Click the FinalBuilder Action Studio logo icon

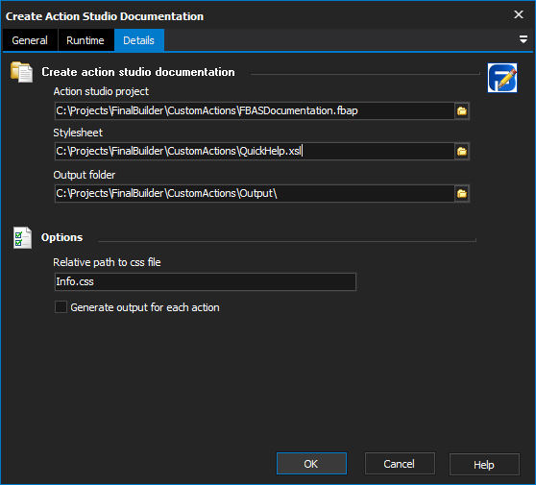click(x=502, y=78)
